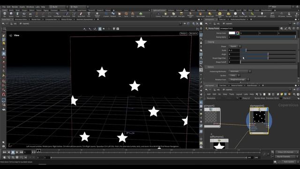Image resolution: width=300 pixels, height=169 pixels.
Task: Click the Stamp Color white swatch
Action: coord(232,33)
